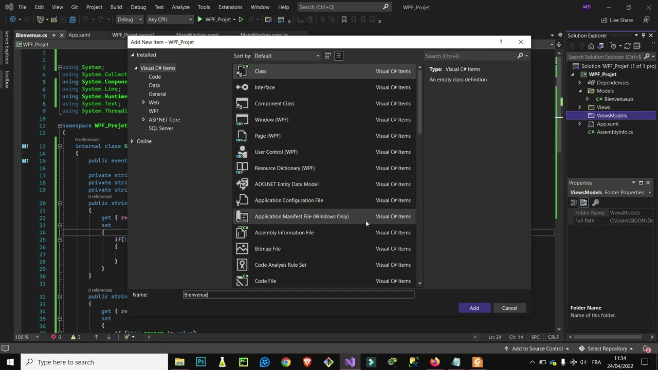Click the Windows Start button

click(10, 362)
